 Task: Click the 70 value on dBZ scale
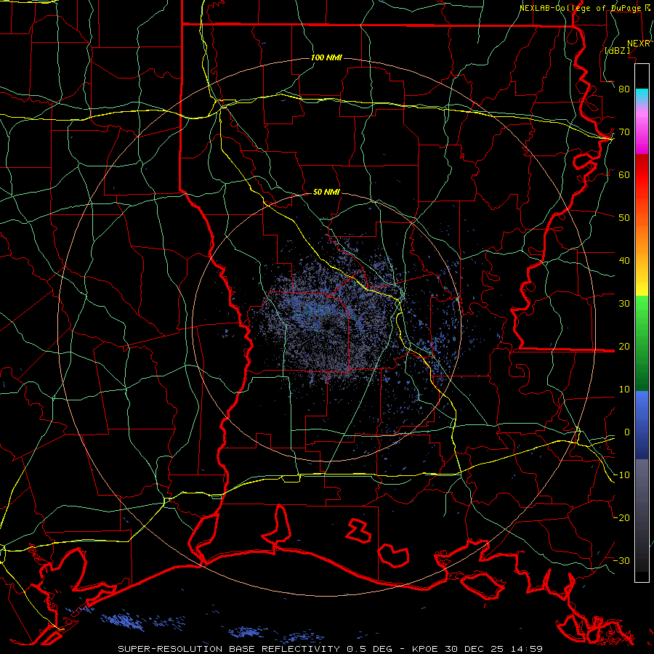pyautogui.click(x=624, y=132)
